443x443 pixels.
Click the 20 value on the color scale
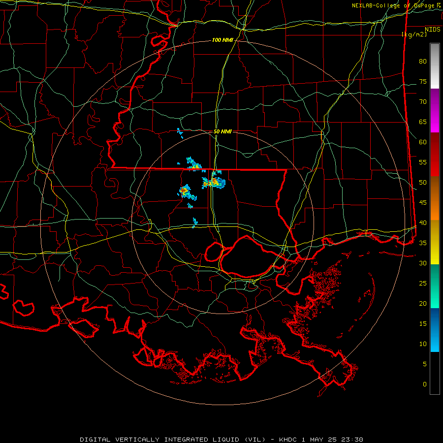click(423, 304)
